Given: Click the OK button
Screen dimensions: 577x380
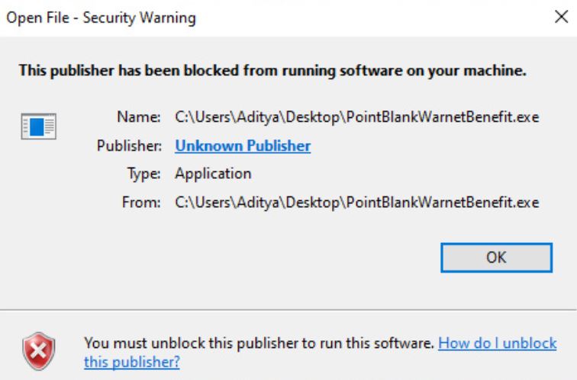Looking at the screenshot, I should pyautogui.click(x=496, y=257).
